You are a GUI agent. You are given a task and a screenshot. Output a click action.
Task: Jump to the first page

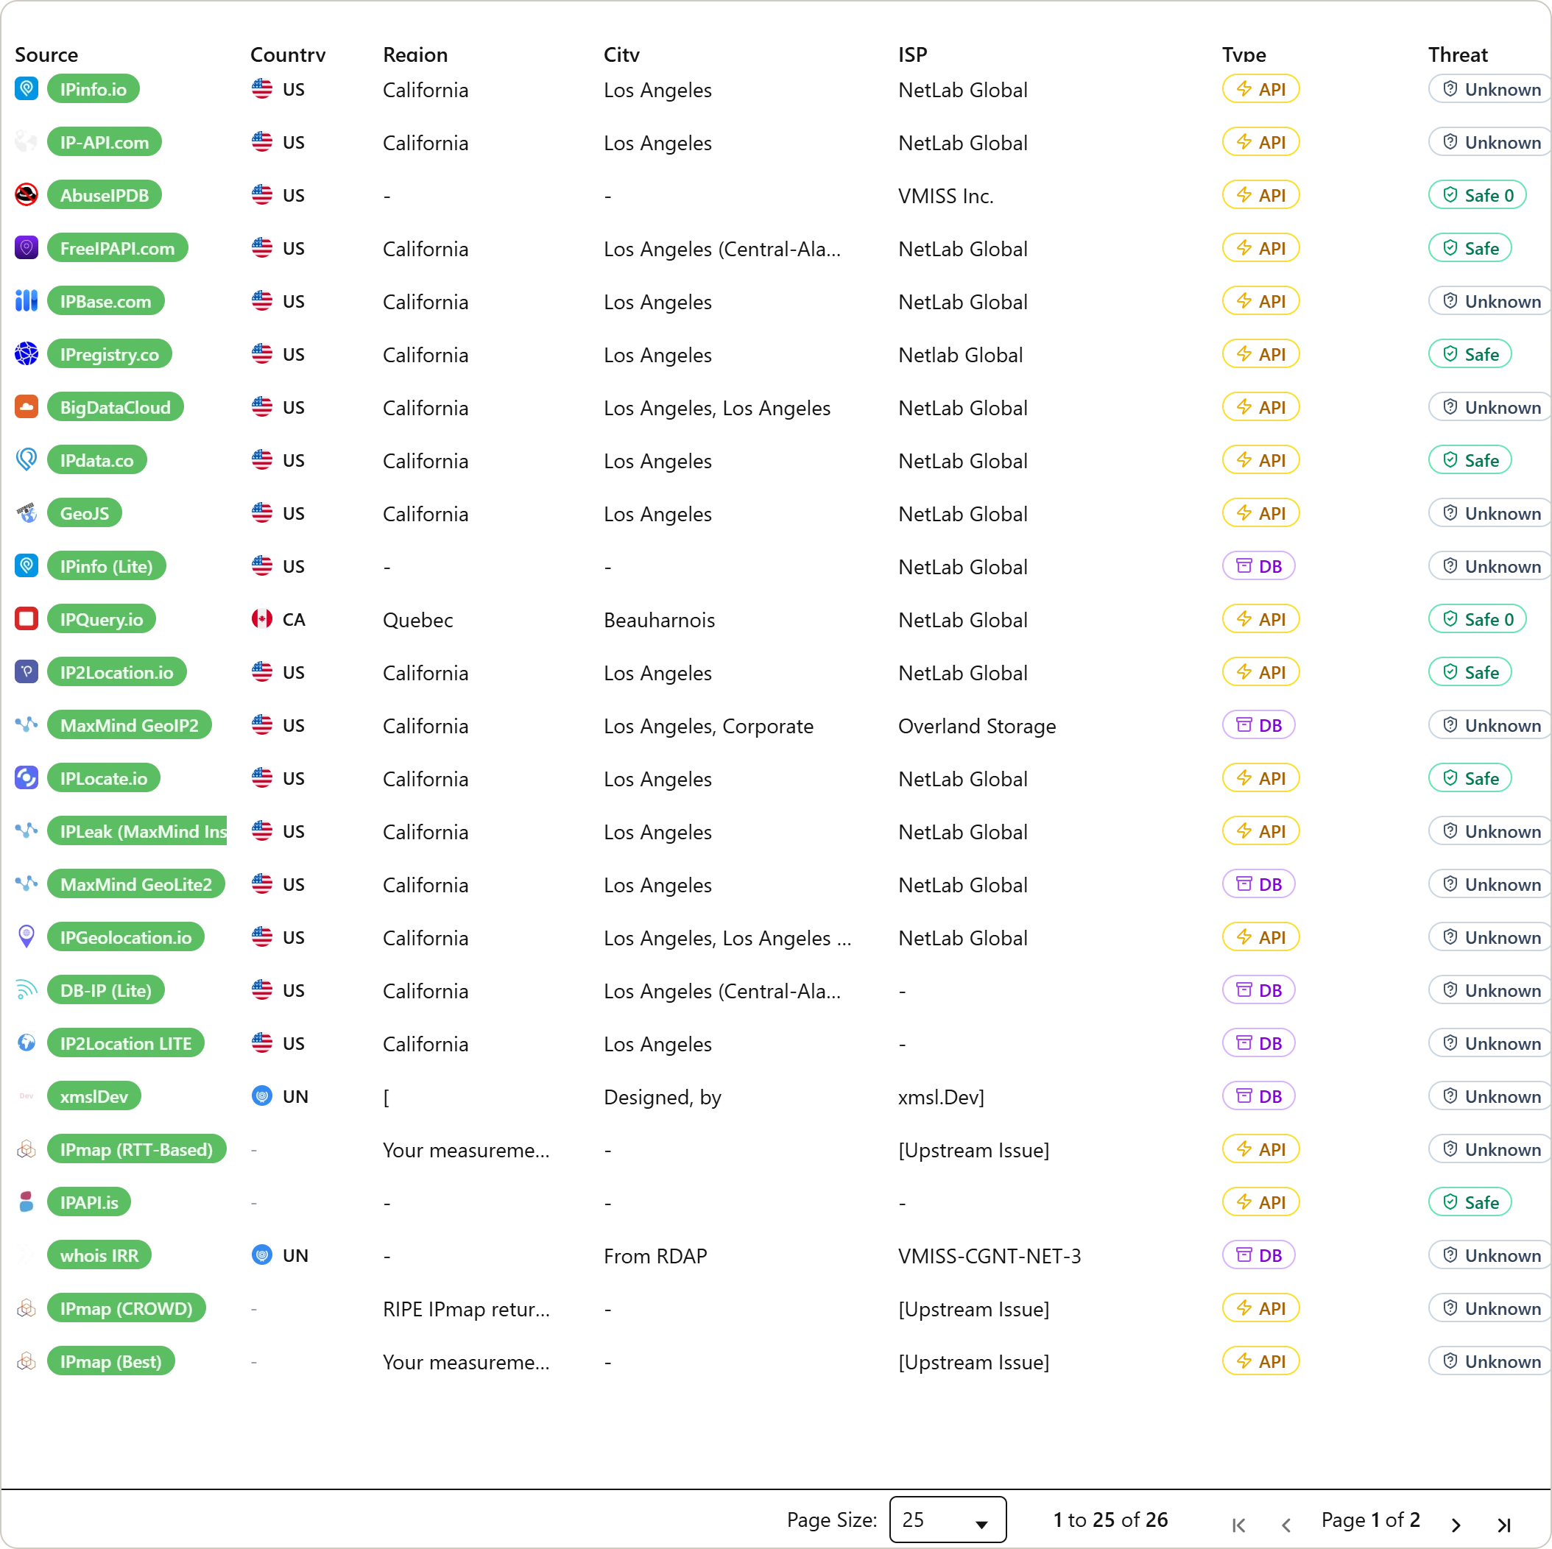point(1238,1524)
